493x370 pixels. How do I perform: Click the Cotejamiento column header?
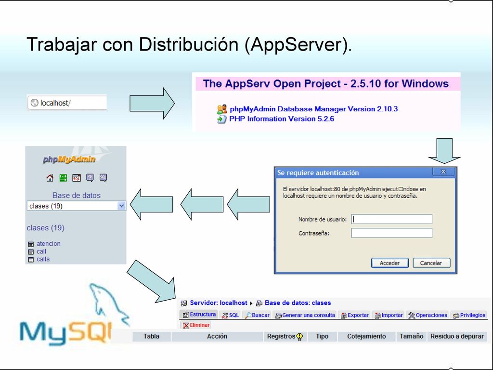point(366,336)
